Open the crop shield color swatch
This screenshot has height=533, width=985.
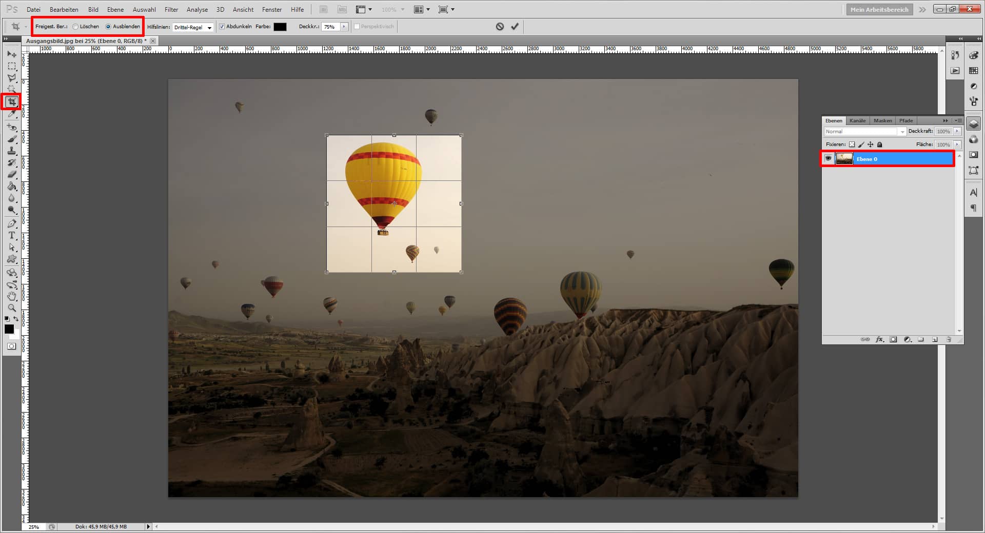(280, 26)
